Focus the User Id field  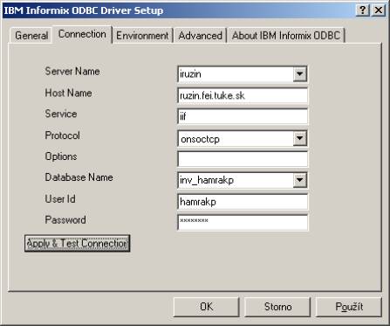point(243,202)
